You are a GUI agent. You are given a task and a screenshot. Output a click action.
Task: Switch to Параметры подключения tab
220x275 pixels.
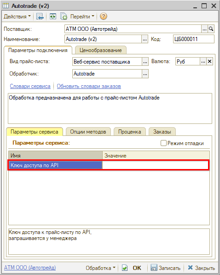[38, 50]
